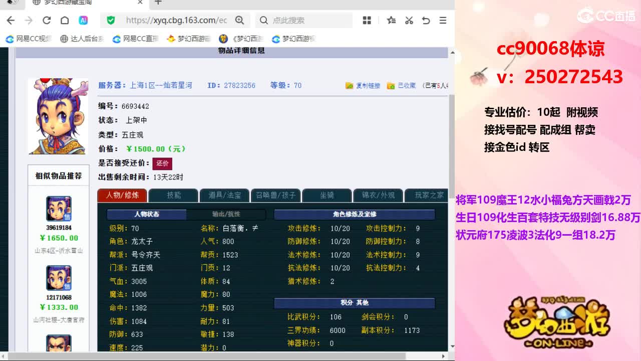Click the 相似物品推荐 heading
Image resolution: width=641 pixels, height=361 pixels.
point(59,176)
